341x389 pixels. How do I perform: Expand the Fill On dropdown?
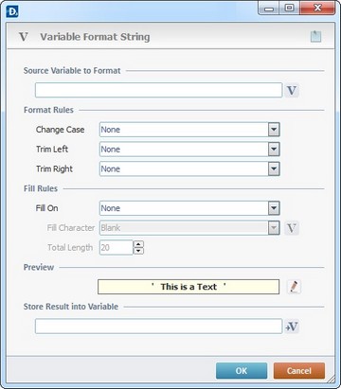coord(274,208)
